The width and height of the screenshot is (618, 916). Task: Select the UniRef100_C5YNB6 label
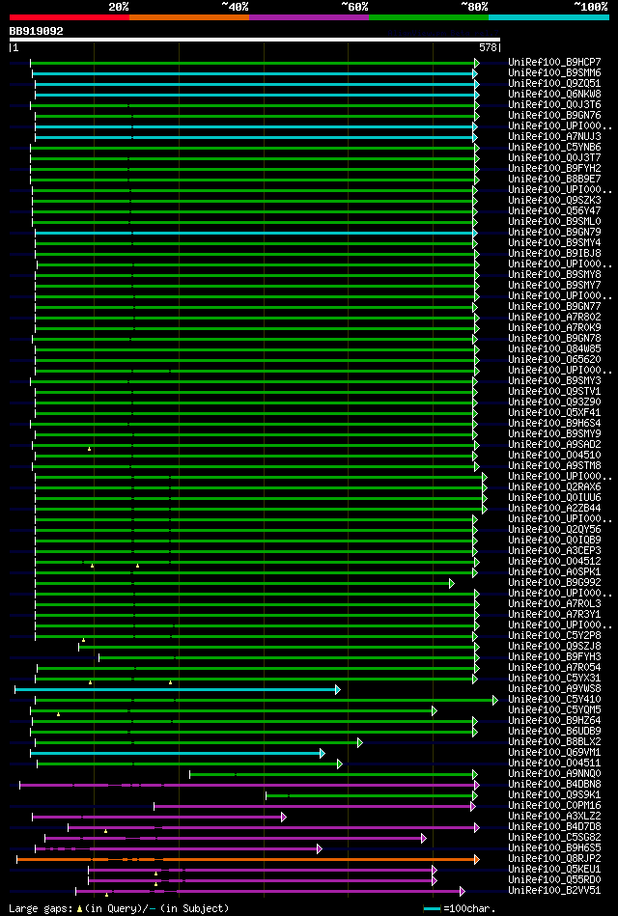click(x=555, y=148)
